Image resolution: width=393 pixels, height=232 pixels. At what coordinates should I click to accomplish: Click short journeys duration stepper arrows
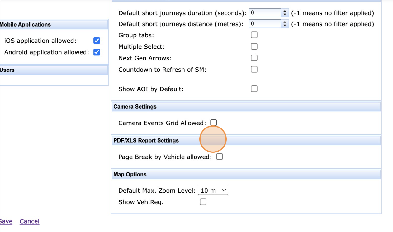(285, 13)
